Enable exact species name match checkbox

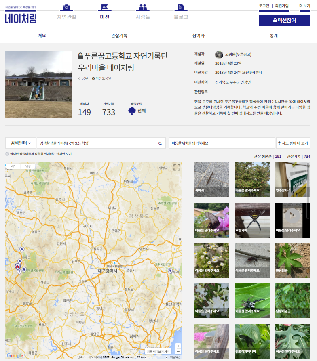coord(7,154)
